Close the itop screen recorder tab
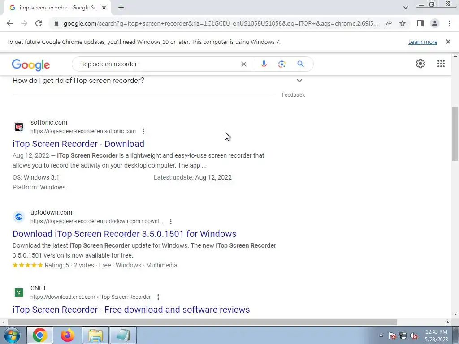Image resolution: width=459 pixels, height=344 pixels. point(104,8)
